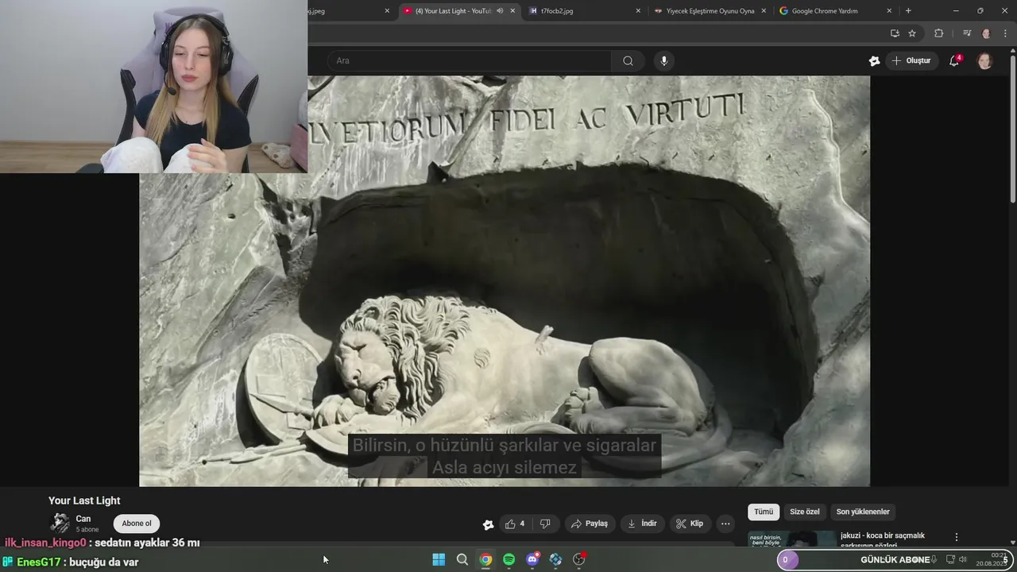
Task: Select the Size özel filter chip
Action: coord(804,512)
